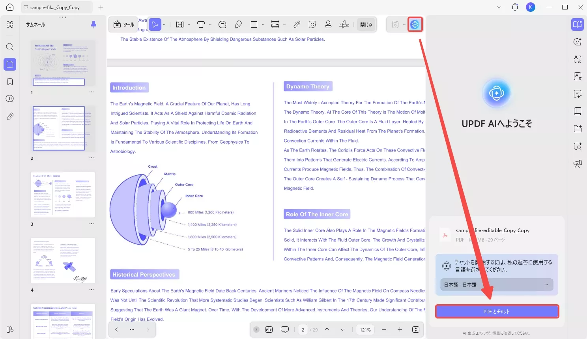
Task: Toggle the thumbnails panel icon in the left sidebar
Action: [x=10, y=64]
